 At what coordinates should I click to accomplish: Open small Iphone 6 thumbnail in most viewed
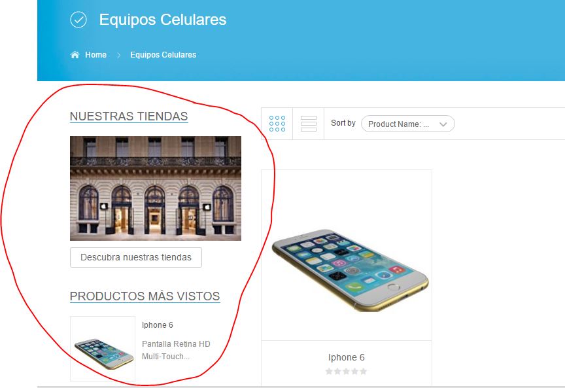(103, 349)
